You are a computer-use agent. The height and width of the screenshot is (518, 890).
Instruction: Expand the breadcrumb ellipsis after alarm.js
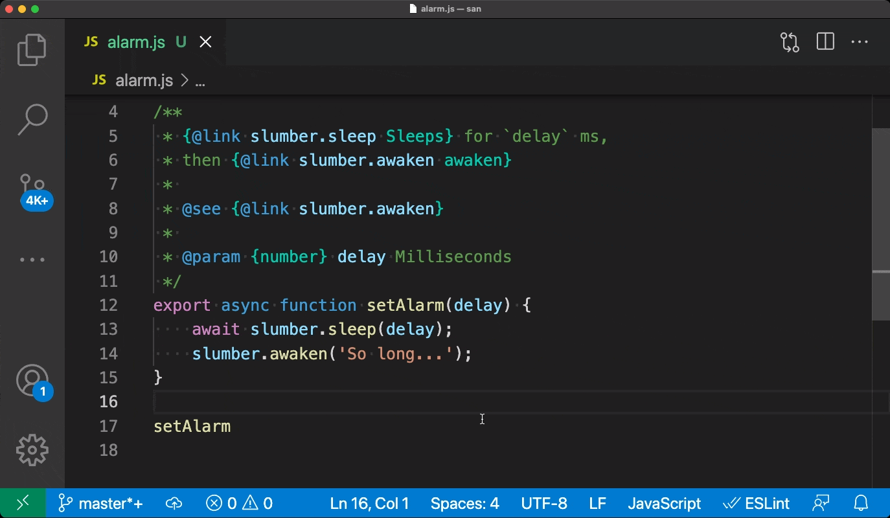point(200,80)
